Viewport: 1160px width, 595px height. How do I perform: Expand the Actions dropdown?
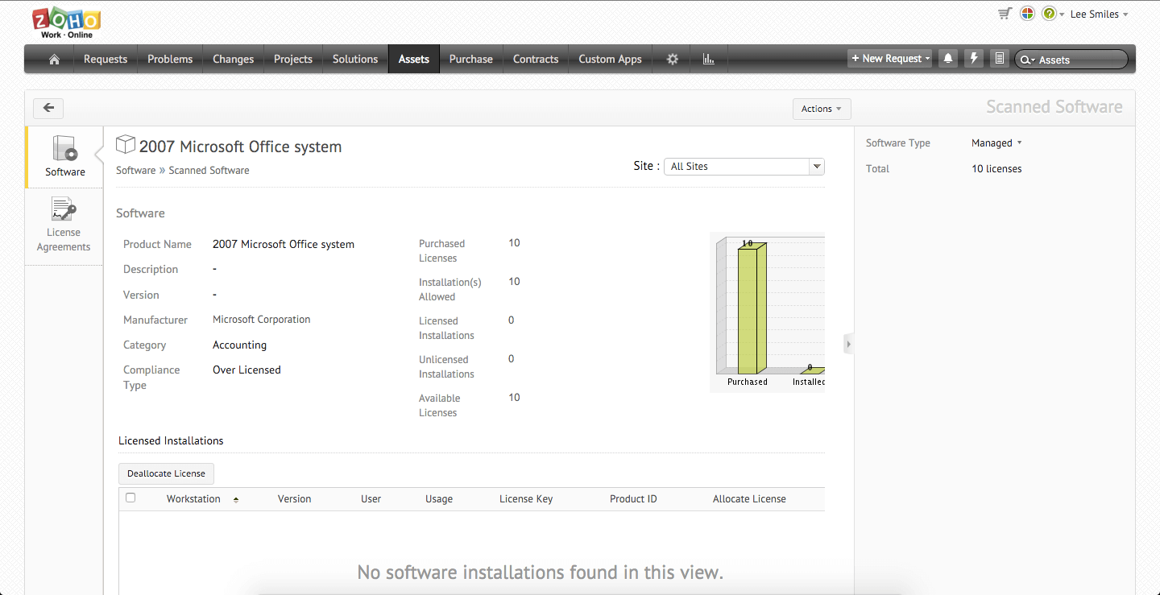click(x=821, y=109)
